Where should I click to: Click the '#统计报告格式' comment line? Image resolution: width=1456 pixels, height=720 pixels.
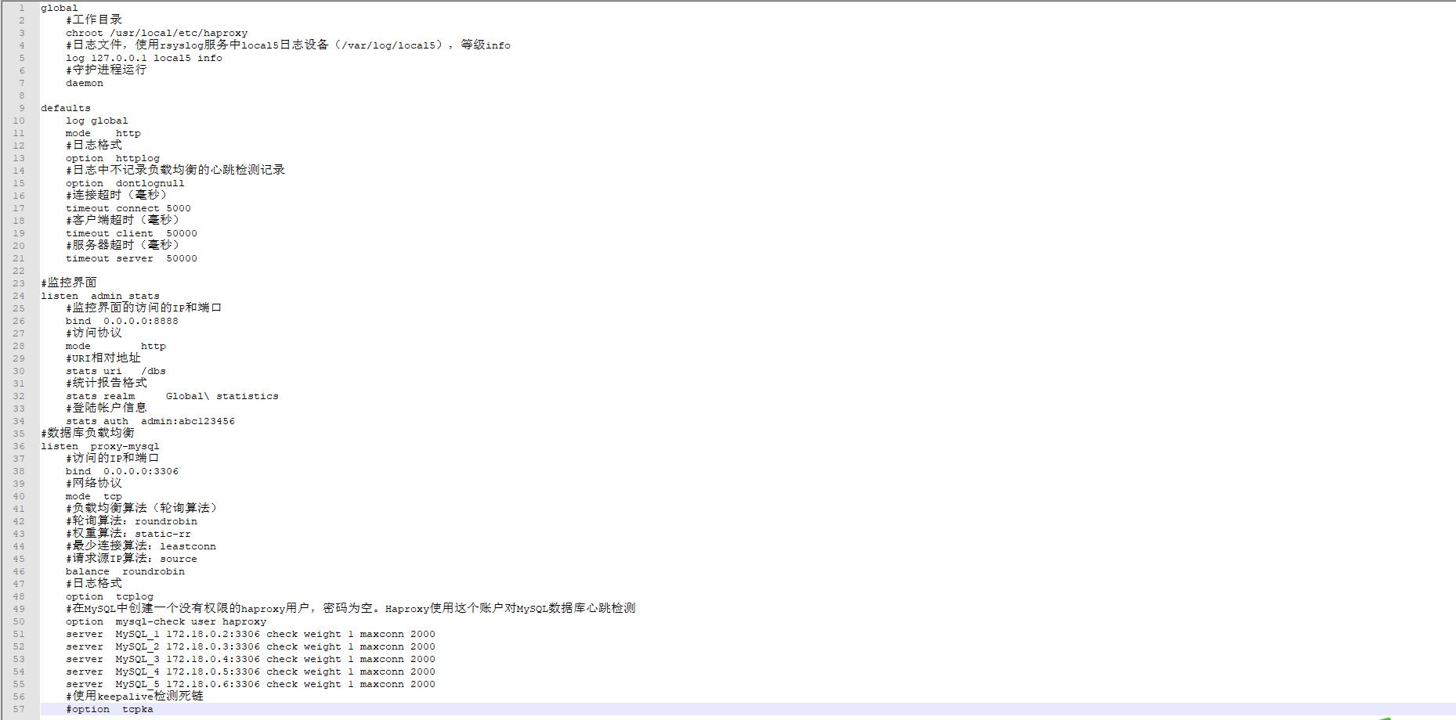pyautogui.click(x=107, y=383)
